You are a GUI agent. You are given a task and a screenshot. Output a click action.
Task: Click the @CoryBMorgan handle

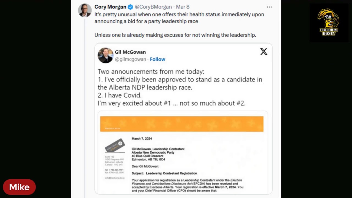(x=153, y=7)
